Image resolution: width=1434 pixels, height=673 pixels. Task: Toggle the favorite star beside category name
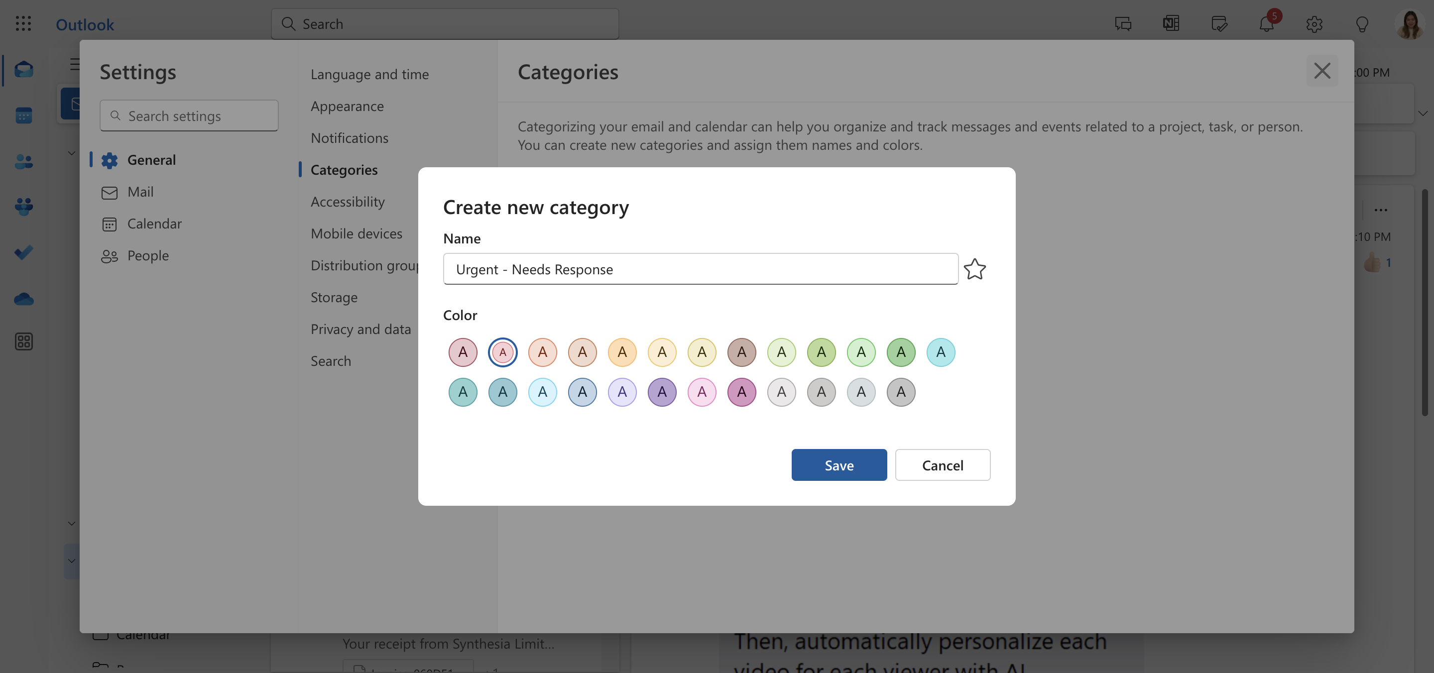975,269
